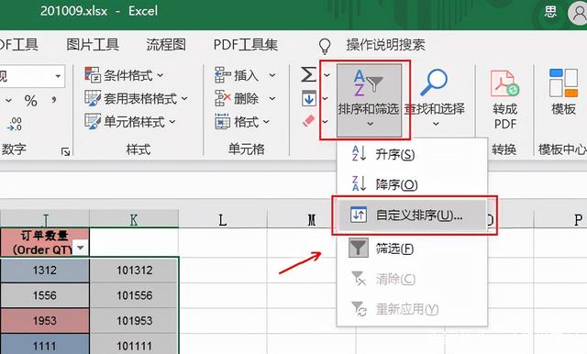Expand the 删除 dropdown arrow
Image resolution: width=587 pixels, height=354 pixels.
[x=272, y=99]
